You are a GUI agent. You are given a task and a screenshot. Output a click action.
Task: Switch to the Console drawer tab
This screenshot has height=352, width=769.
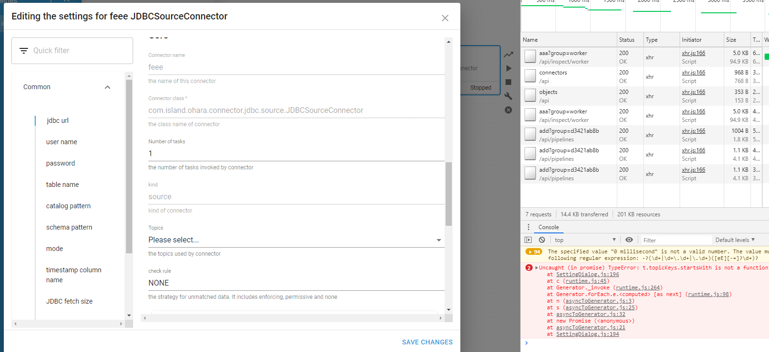click(548, 227)
